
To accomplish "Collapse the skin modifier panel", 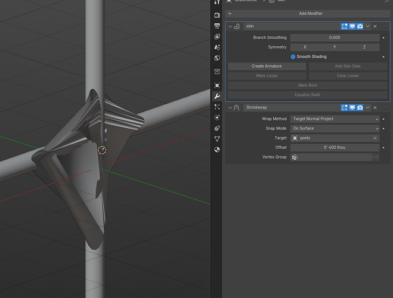I will point(230,26).
